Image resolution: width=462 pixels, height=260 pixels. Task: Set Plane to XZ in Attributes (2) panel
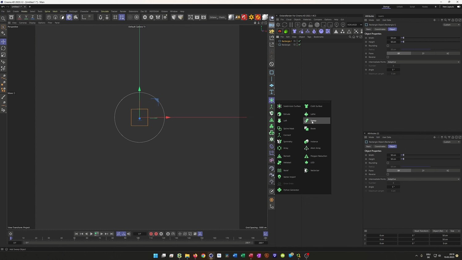[x=448, y=171]
